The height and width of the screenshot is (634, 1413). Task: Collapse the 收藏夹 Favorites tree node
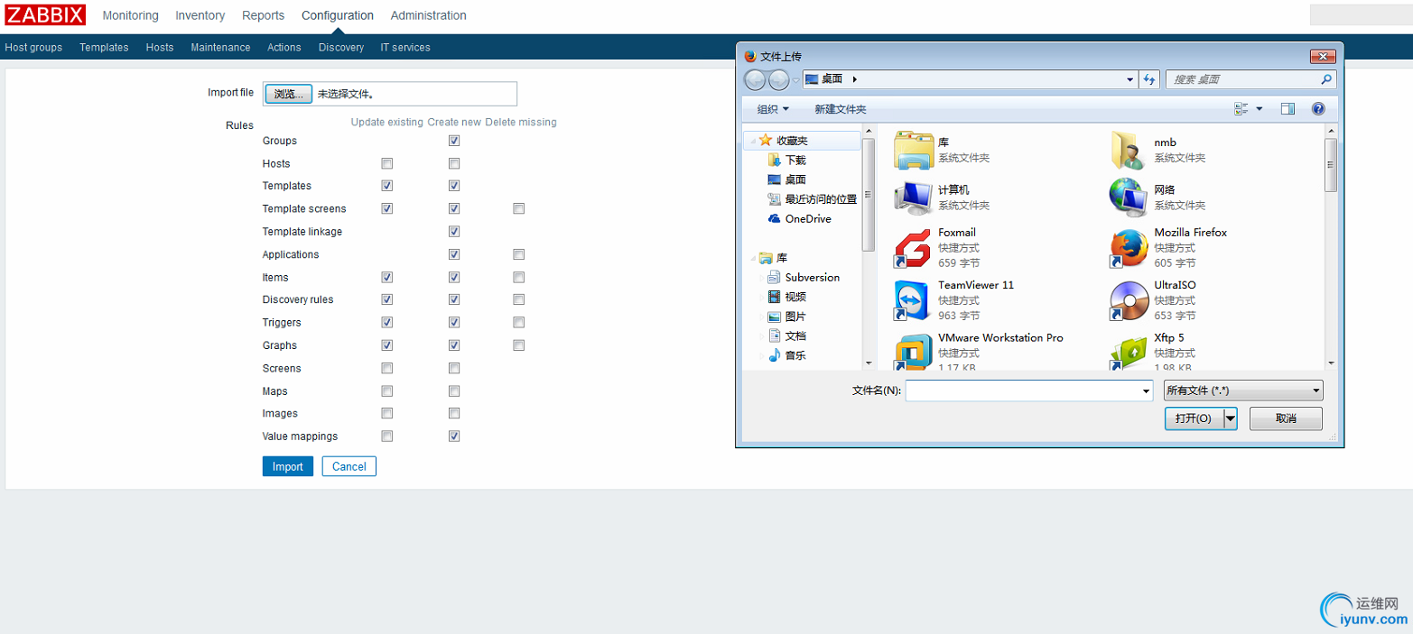751,141
